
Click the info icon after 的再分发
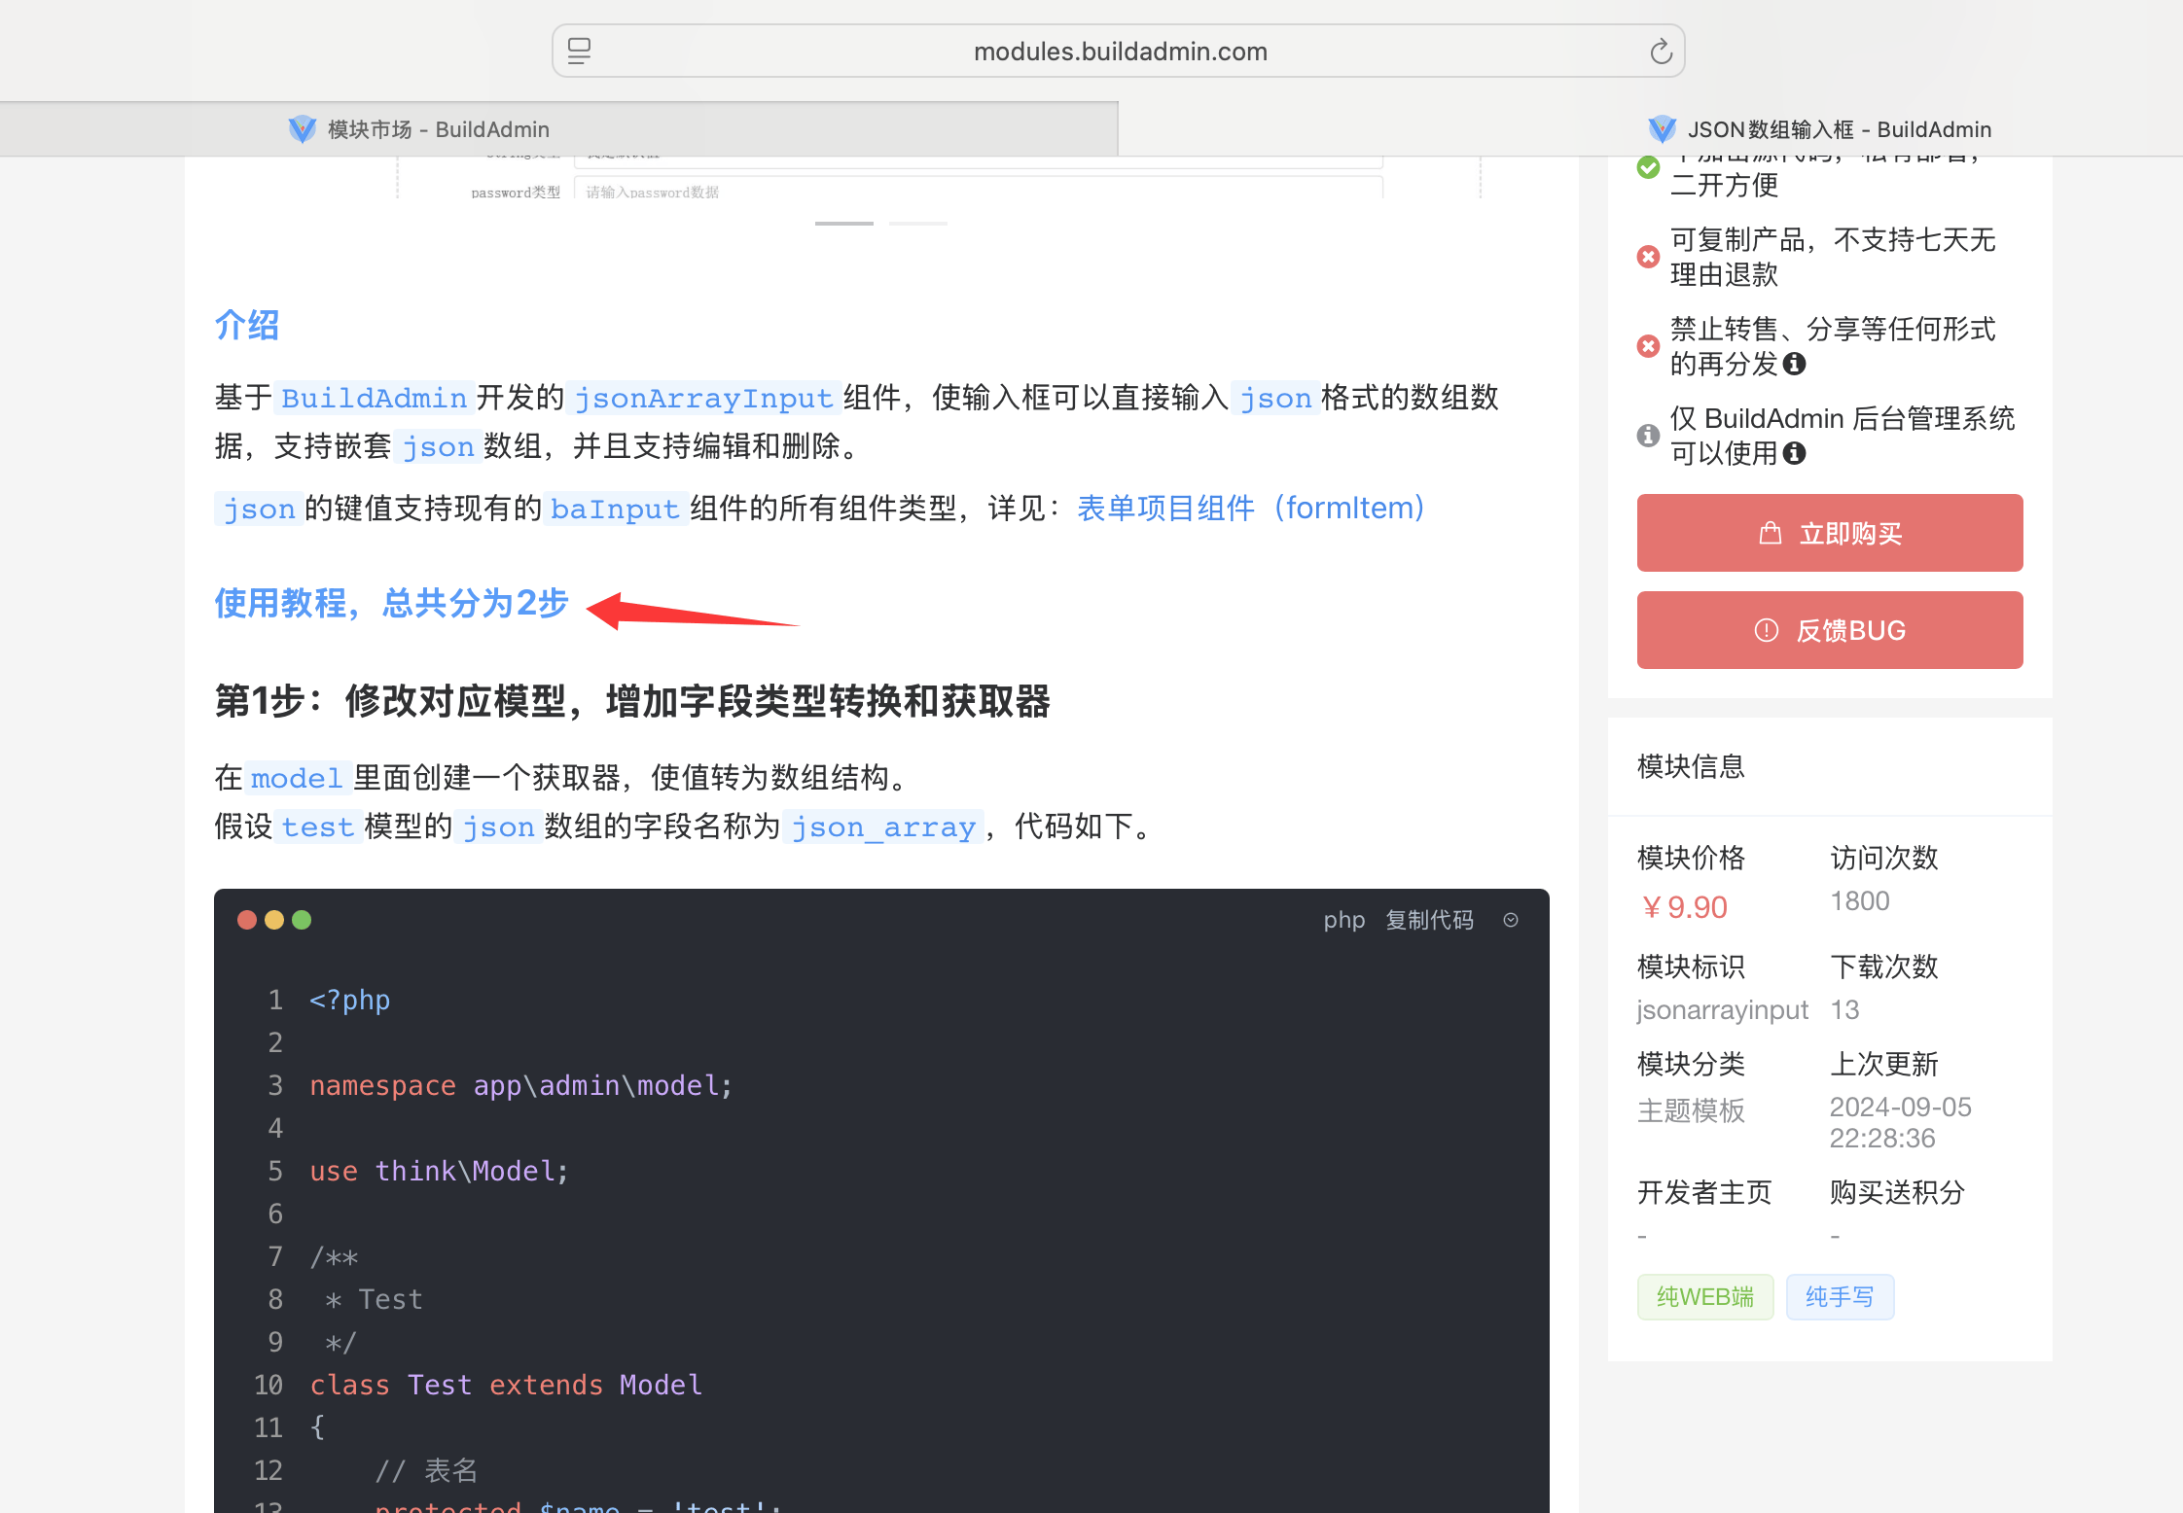pyautogui.click(x=1795, y=364)
